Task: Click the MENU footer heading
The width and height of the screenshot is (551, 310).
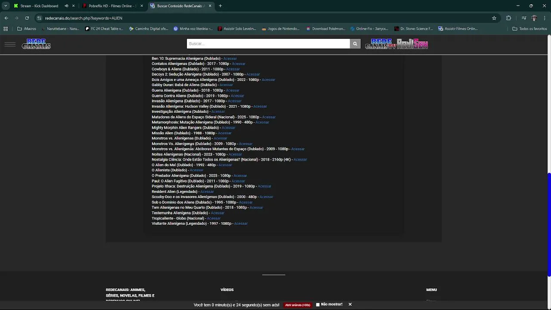Action: click(431, 290)
